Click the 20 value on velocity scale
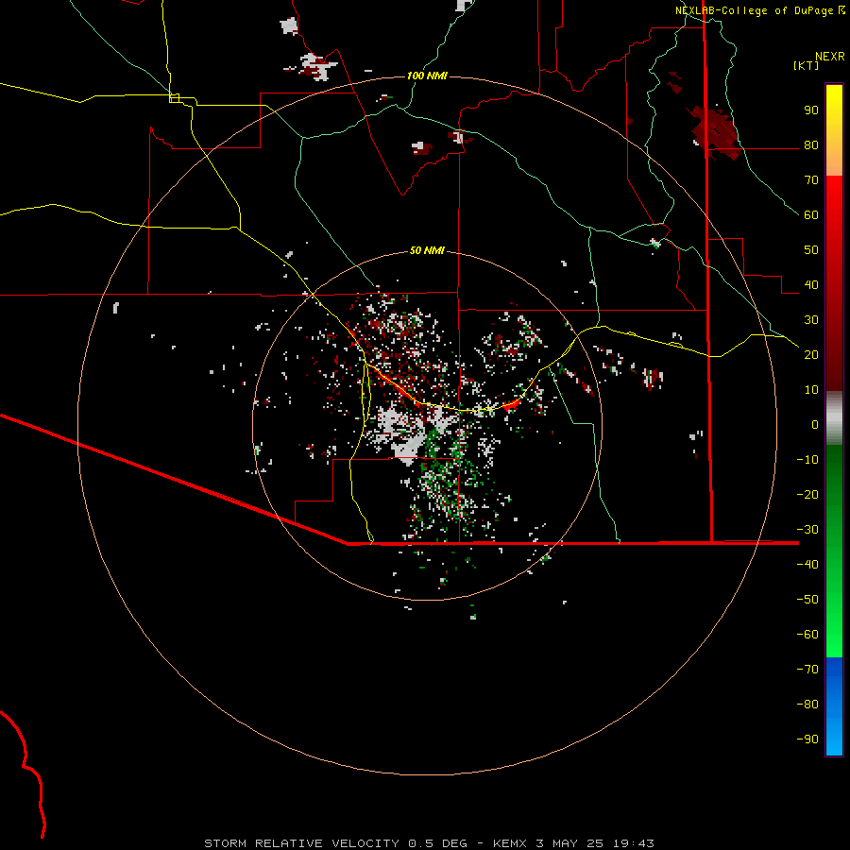Screen dimensions: 850x850 click(811, 354)
